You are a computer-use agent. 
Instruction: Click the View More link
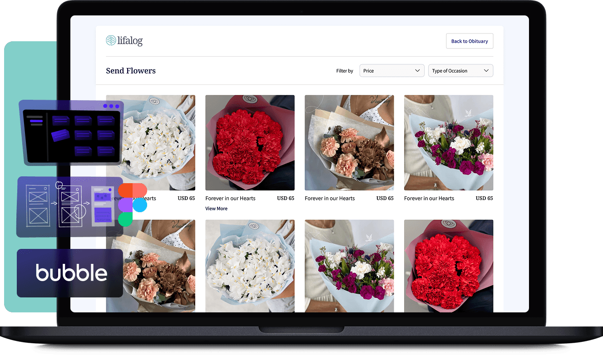coord(216,209)
